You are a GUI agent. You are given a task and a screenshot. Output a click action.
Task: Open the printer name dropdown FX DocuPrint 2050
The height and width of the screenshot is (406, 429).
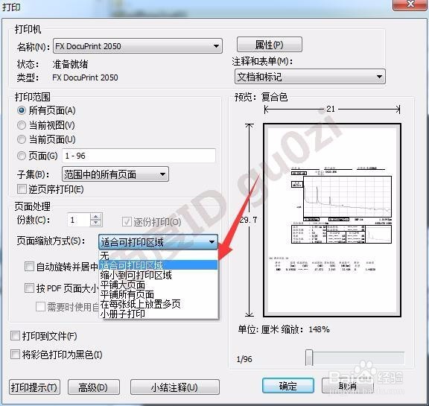tap(137, 46)
